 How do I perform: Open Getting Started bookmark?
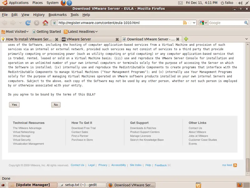(47, 32)
